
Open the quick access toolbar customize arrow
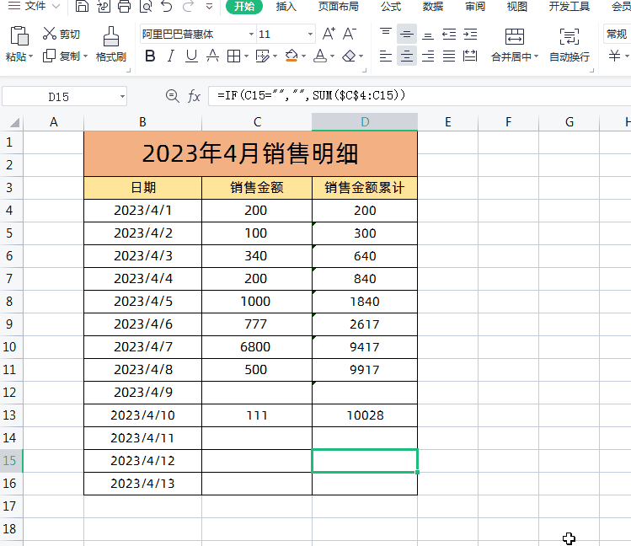pyautogui.click(x=209, y=7)
